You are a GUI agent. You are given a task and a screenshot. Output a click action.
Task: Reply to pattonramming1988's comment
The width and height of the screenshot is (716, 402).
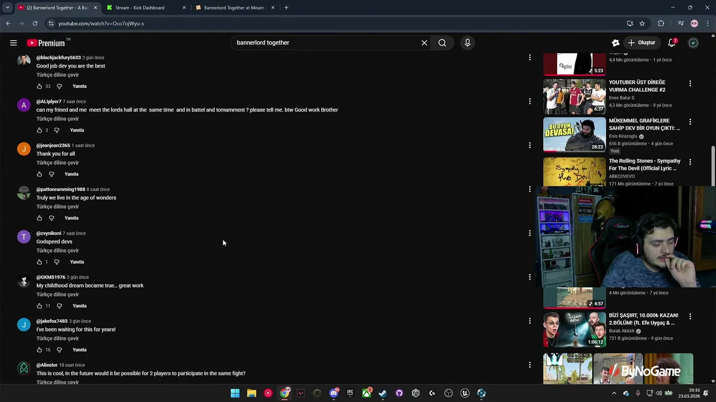(72, 218)
